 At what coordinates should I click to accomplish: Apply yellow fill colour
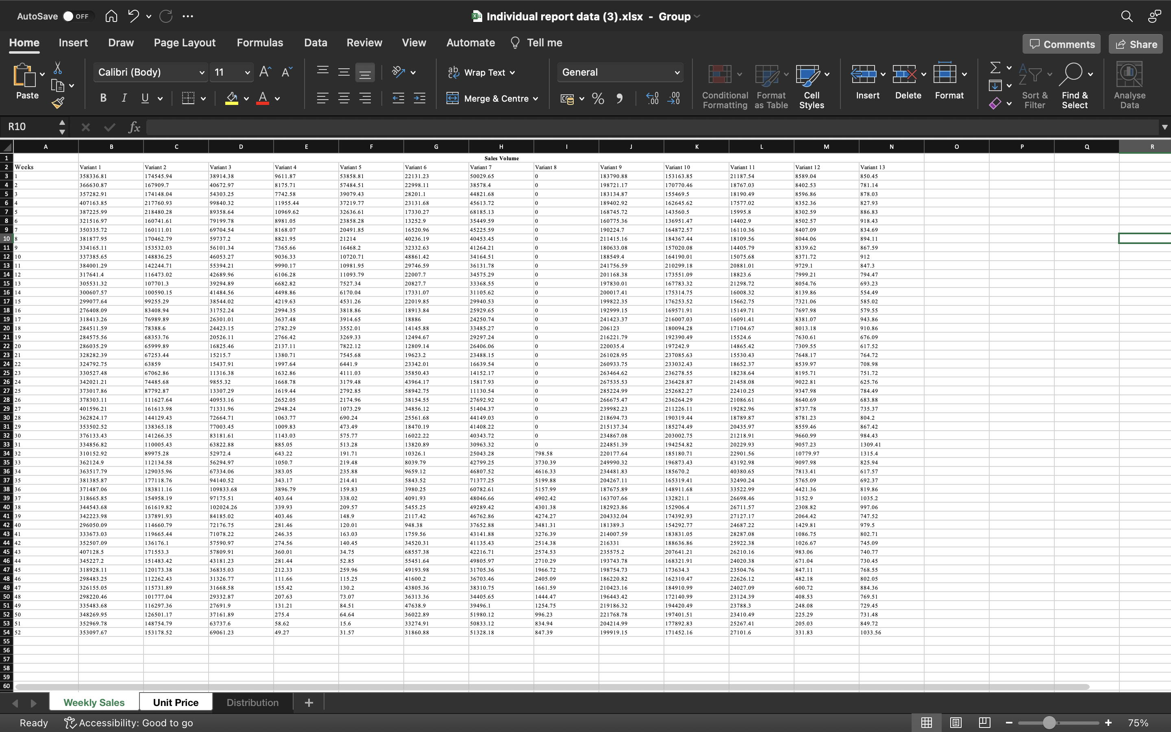click(x=232, y=98)
